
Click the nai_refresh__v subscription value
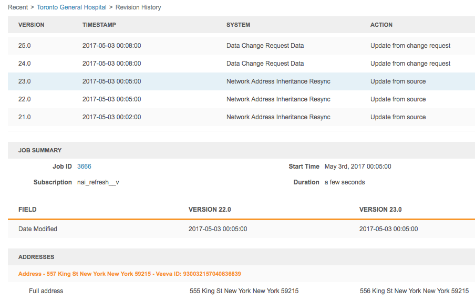pos(102,182)
